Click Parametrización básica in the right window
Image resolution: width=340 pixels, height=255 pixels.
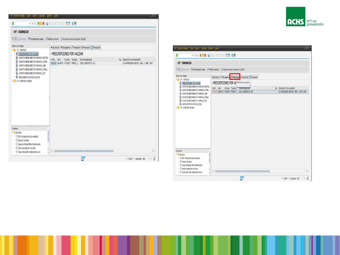[198, 70]
